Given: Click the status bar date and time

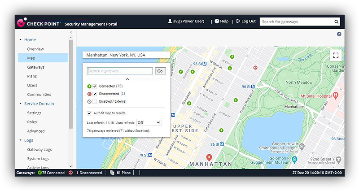Looking at the screenshot, I should tap(317, 173).
